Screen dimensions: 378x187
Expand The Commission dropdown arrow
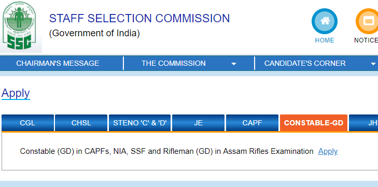click(x=234, y=64)
